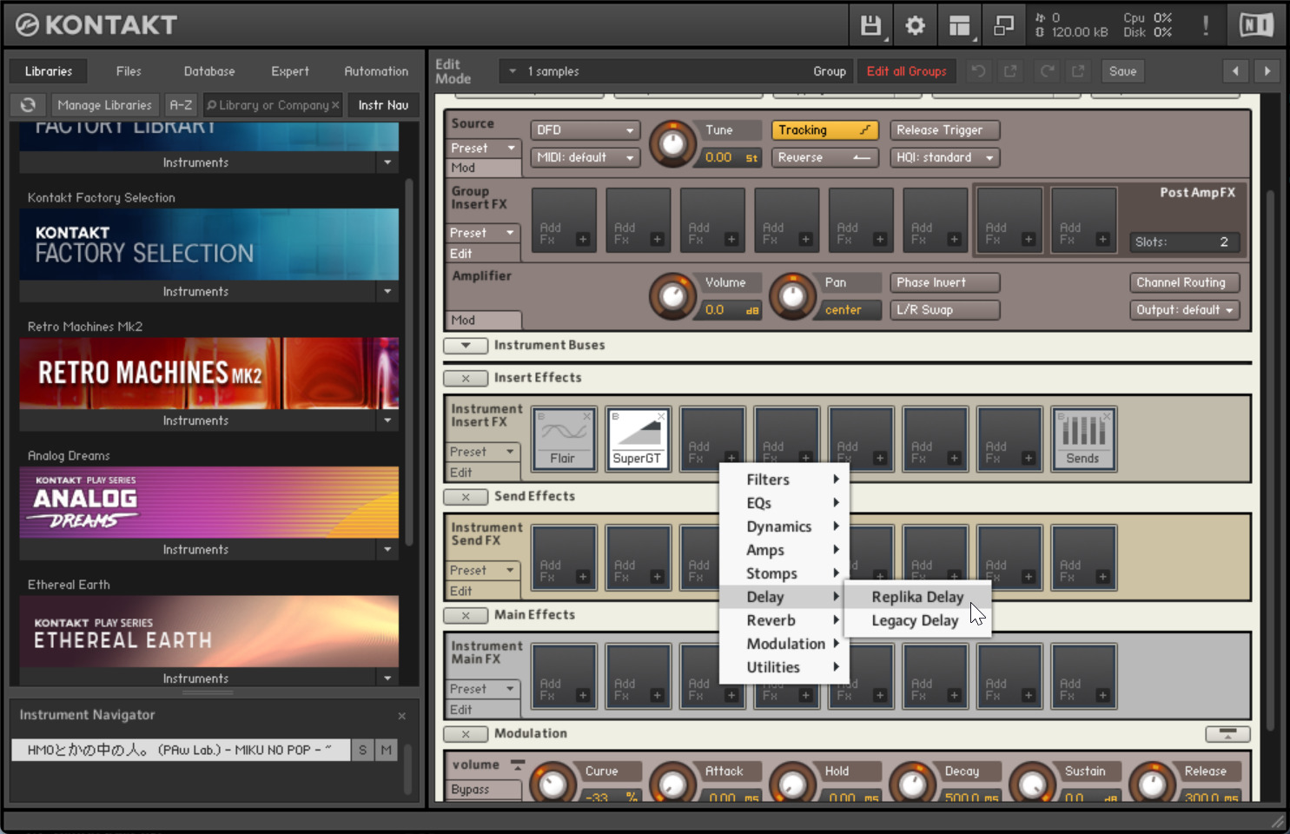The width and height of the screenshot is (1290, 834).
Task: Click the Native Instruments logo
Action: (x=1256, y=25)
